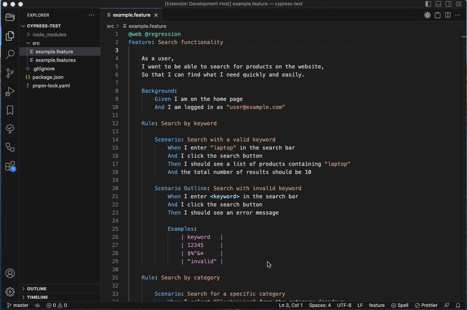Screen dimensions: 467x310
Task: Click the EXPLORER panel title
Action: (x=38, y=15)
